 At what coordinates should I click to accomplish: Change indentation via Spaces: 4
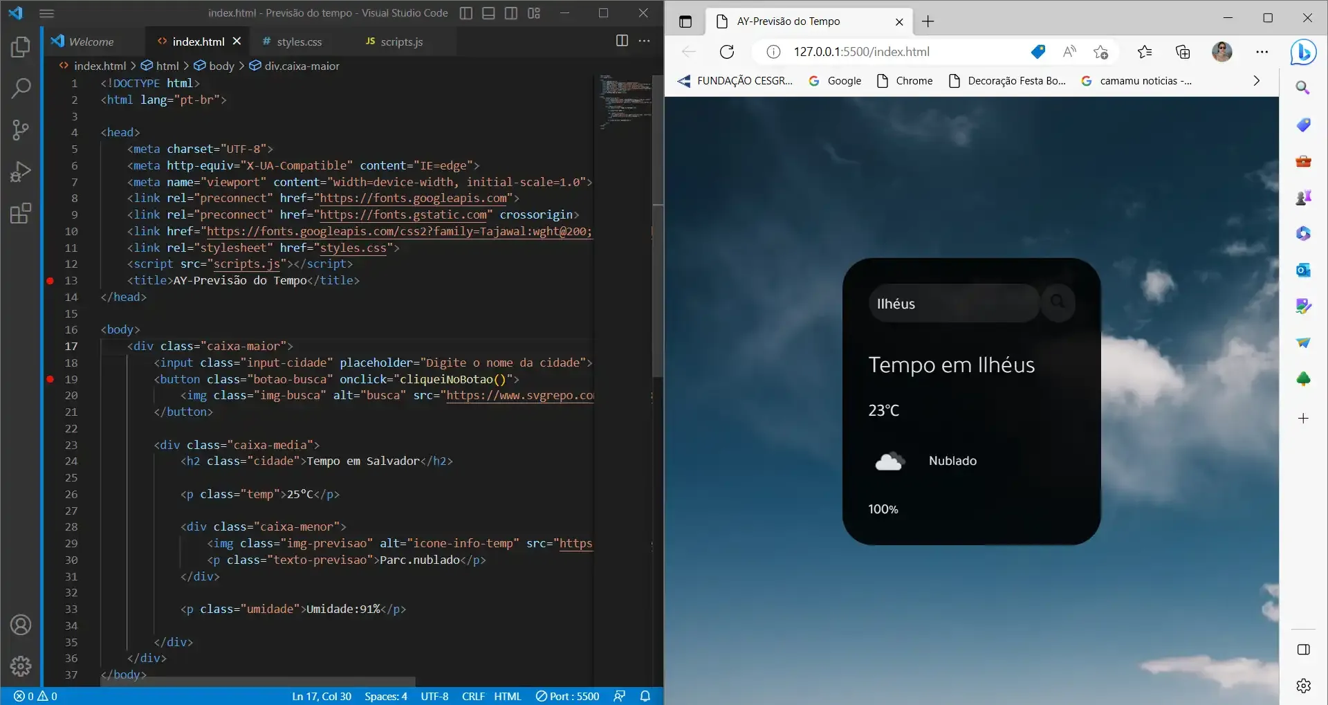[386, 696]
